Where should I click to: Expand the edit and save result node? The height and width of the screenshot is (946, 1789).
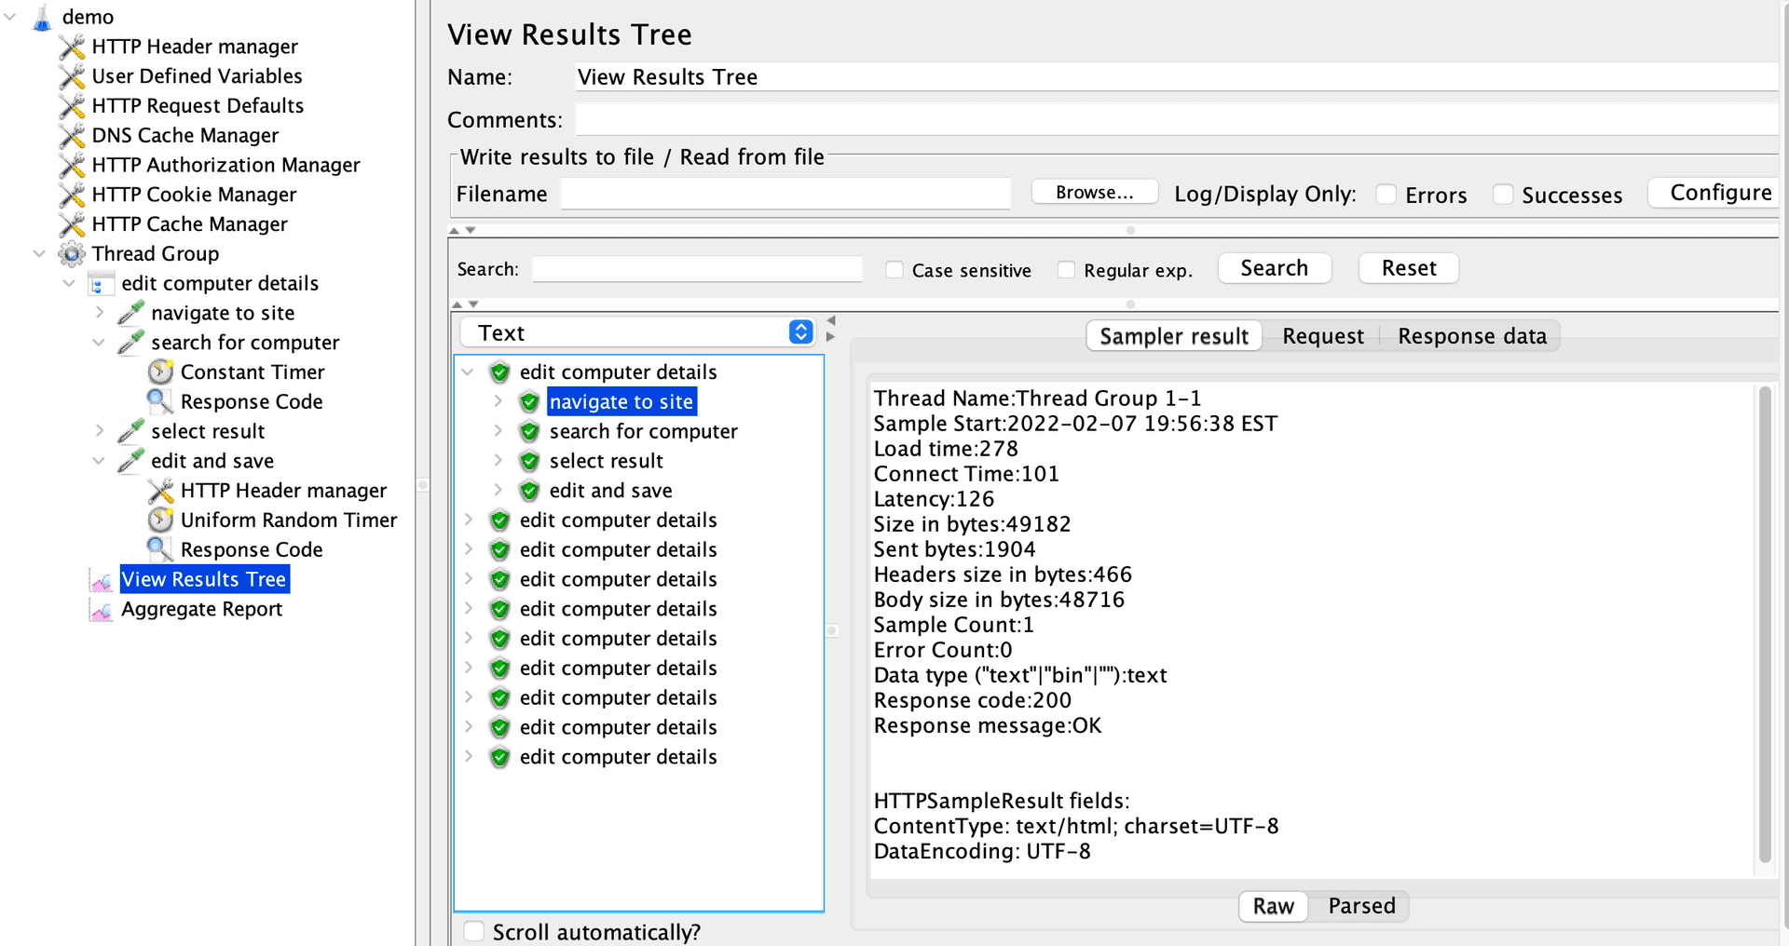pyautogui.click(x=498, y=490)
